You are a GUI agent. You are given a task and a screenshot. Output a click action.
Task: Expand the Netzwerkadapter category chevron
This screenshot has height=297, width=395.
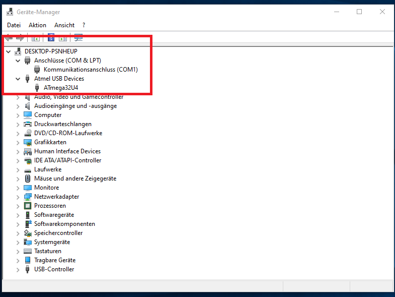tap(18, 198)
